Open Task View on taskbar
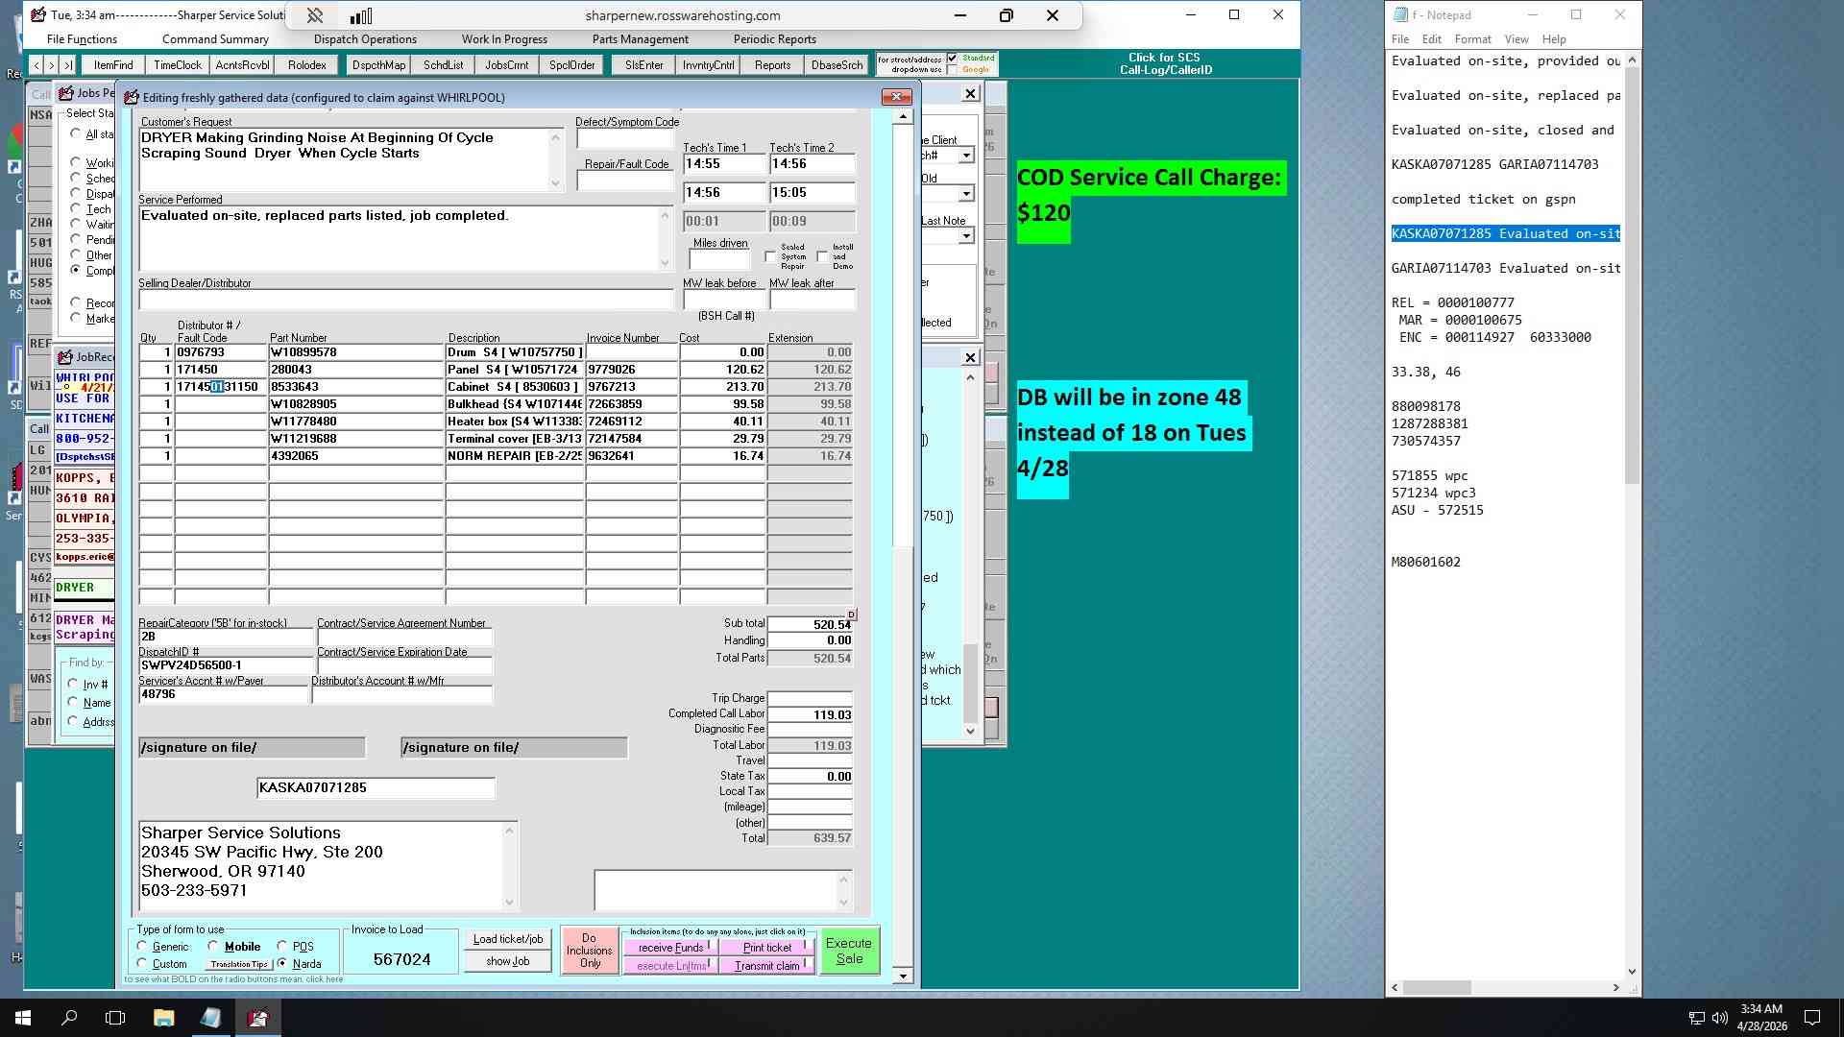Image resolution: width=1844 pixels, height=1037 pixels. [x=115, y=1017]
